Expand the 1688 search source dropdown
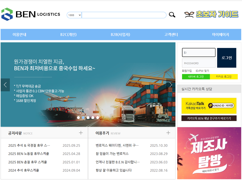The width and height of the screenshot is (242, 180). 74,15
